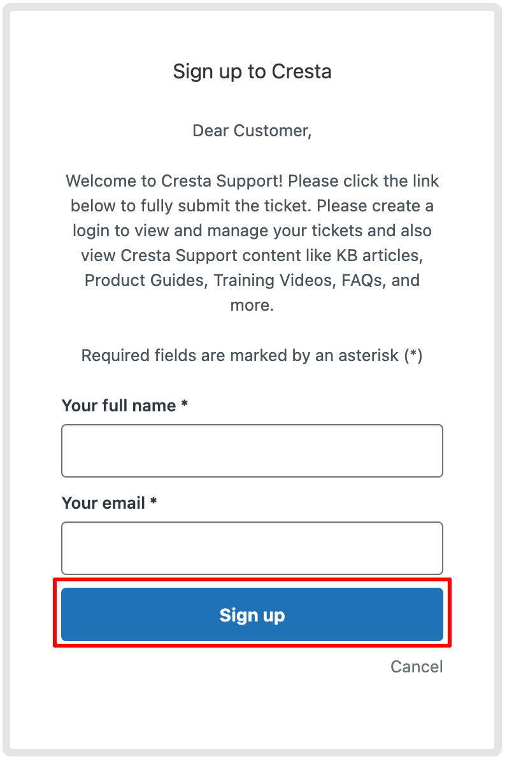
Task: Click the text mentioning 'KB articles'
Action: pos(252,255)
